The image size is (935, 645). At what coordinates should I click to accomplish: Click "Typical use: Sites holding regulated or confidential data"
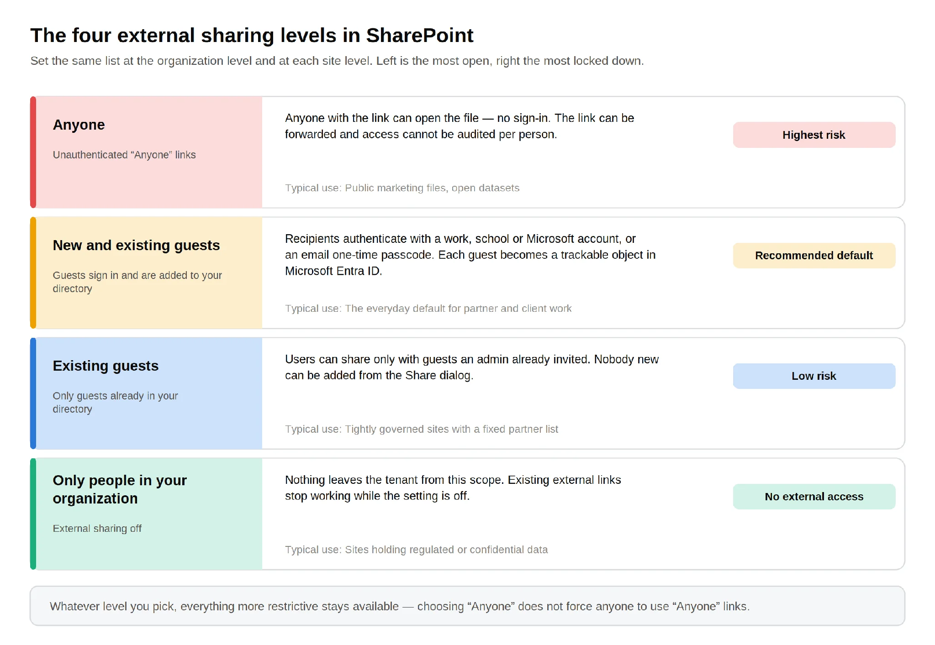416,549
